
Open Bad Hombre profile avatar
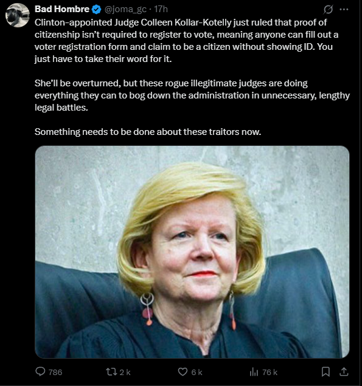pos(17,15)
